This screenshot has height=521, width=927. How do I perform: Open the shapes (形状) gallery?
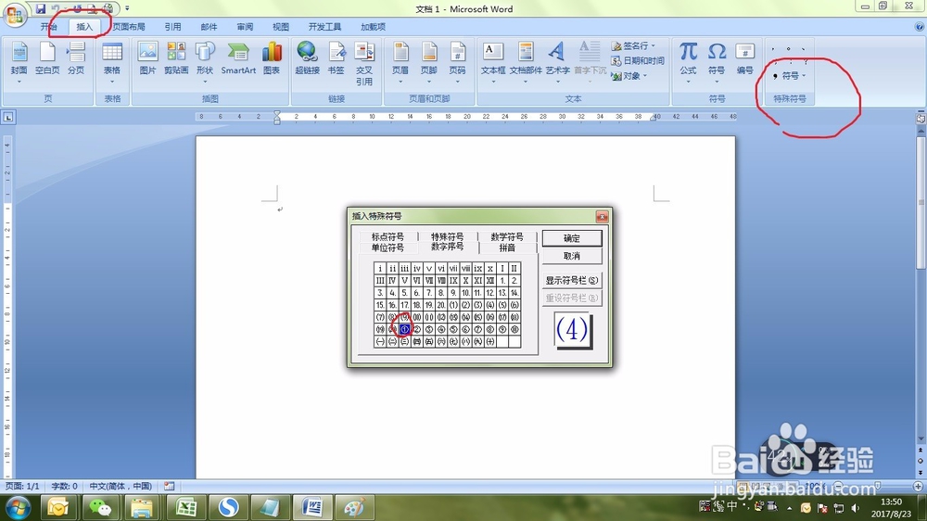point(205,62)
